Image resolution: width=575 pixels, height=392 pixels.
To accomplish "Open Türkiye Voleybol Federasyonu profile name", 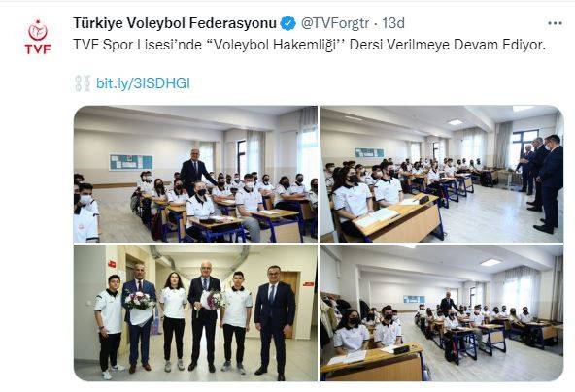I will coord(175,23).
